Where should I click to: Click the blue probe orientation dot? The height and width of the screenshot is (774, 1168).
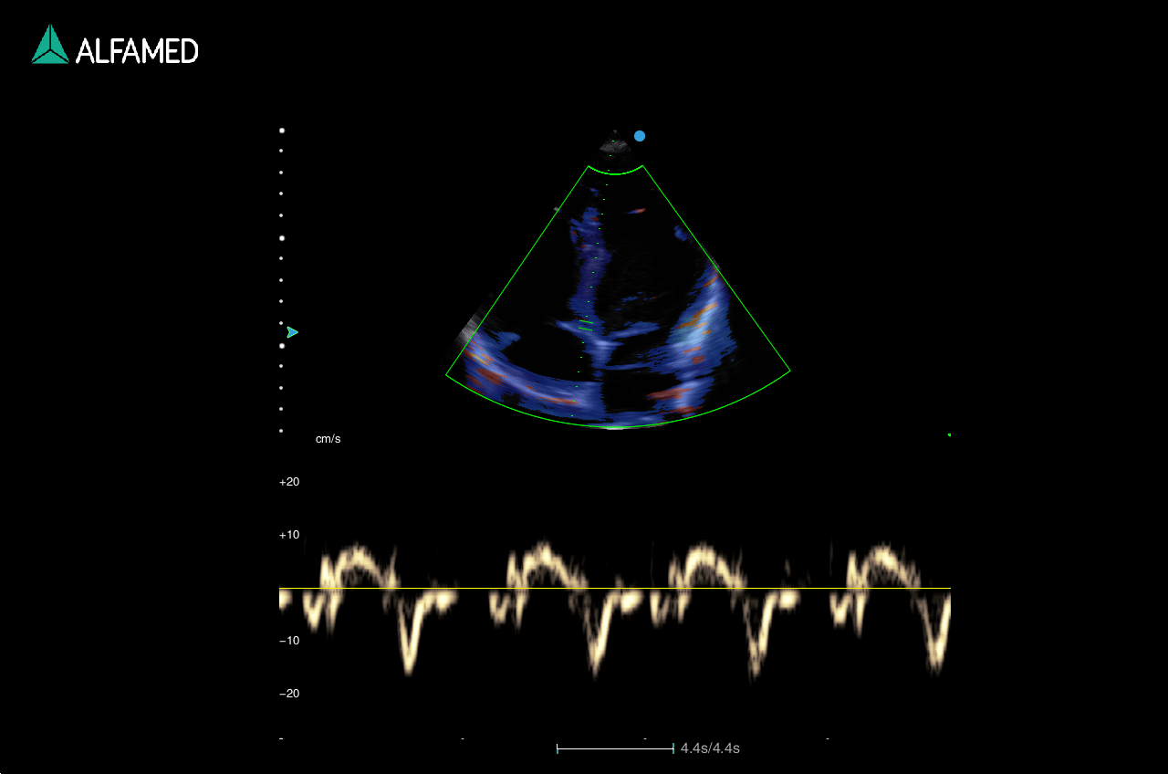click(x=640, y=136)
